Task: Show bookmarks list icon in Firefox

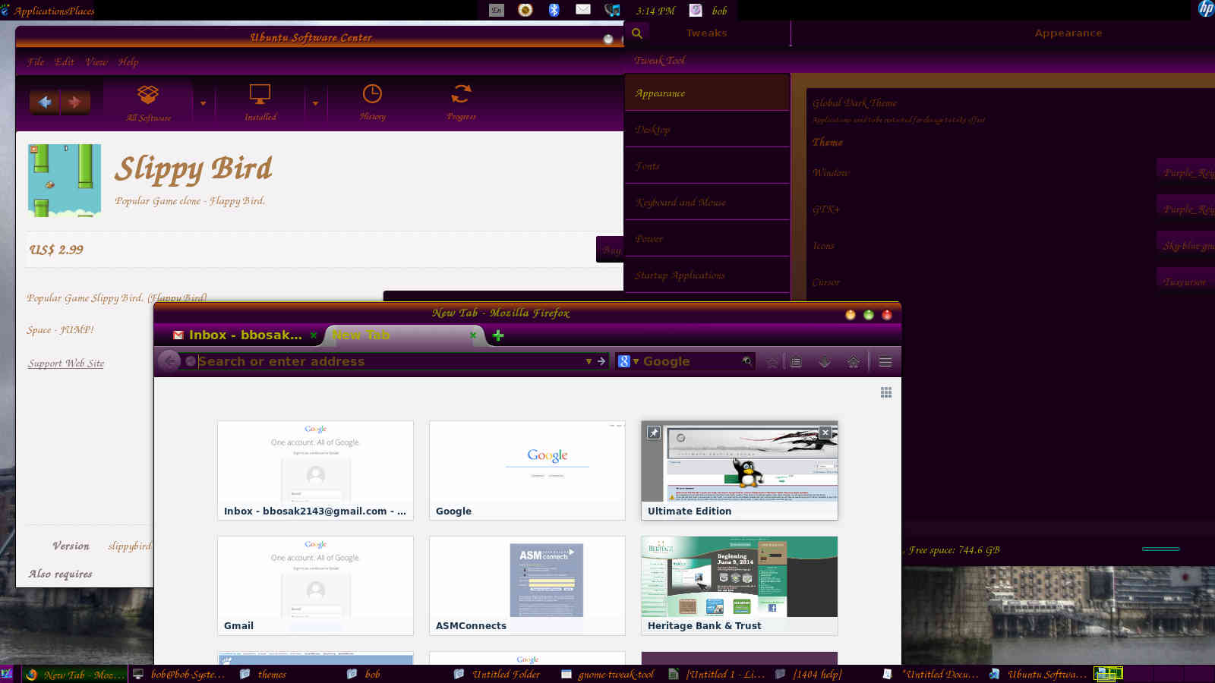Action: (x=796, y=362)
